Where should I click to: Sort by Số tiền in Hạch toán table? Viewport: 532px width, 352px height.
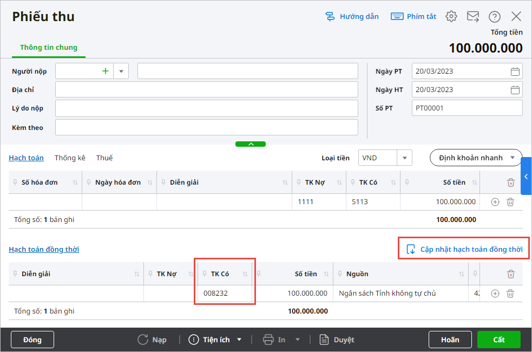pyautogui.click(x=475, y=182)
